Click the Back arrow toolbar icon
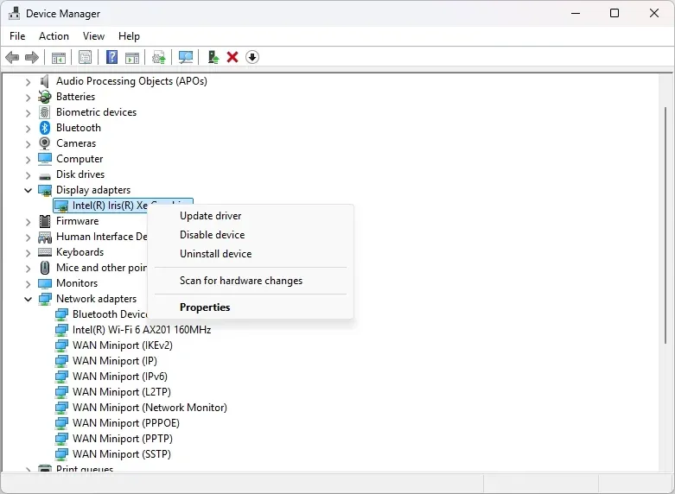This screenshot has height=494, width=675. [12, 57]
